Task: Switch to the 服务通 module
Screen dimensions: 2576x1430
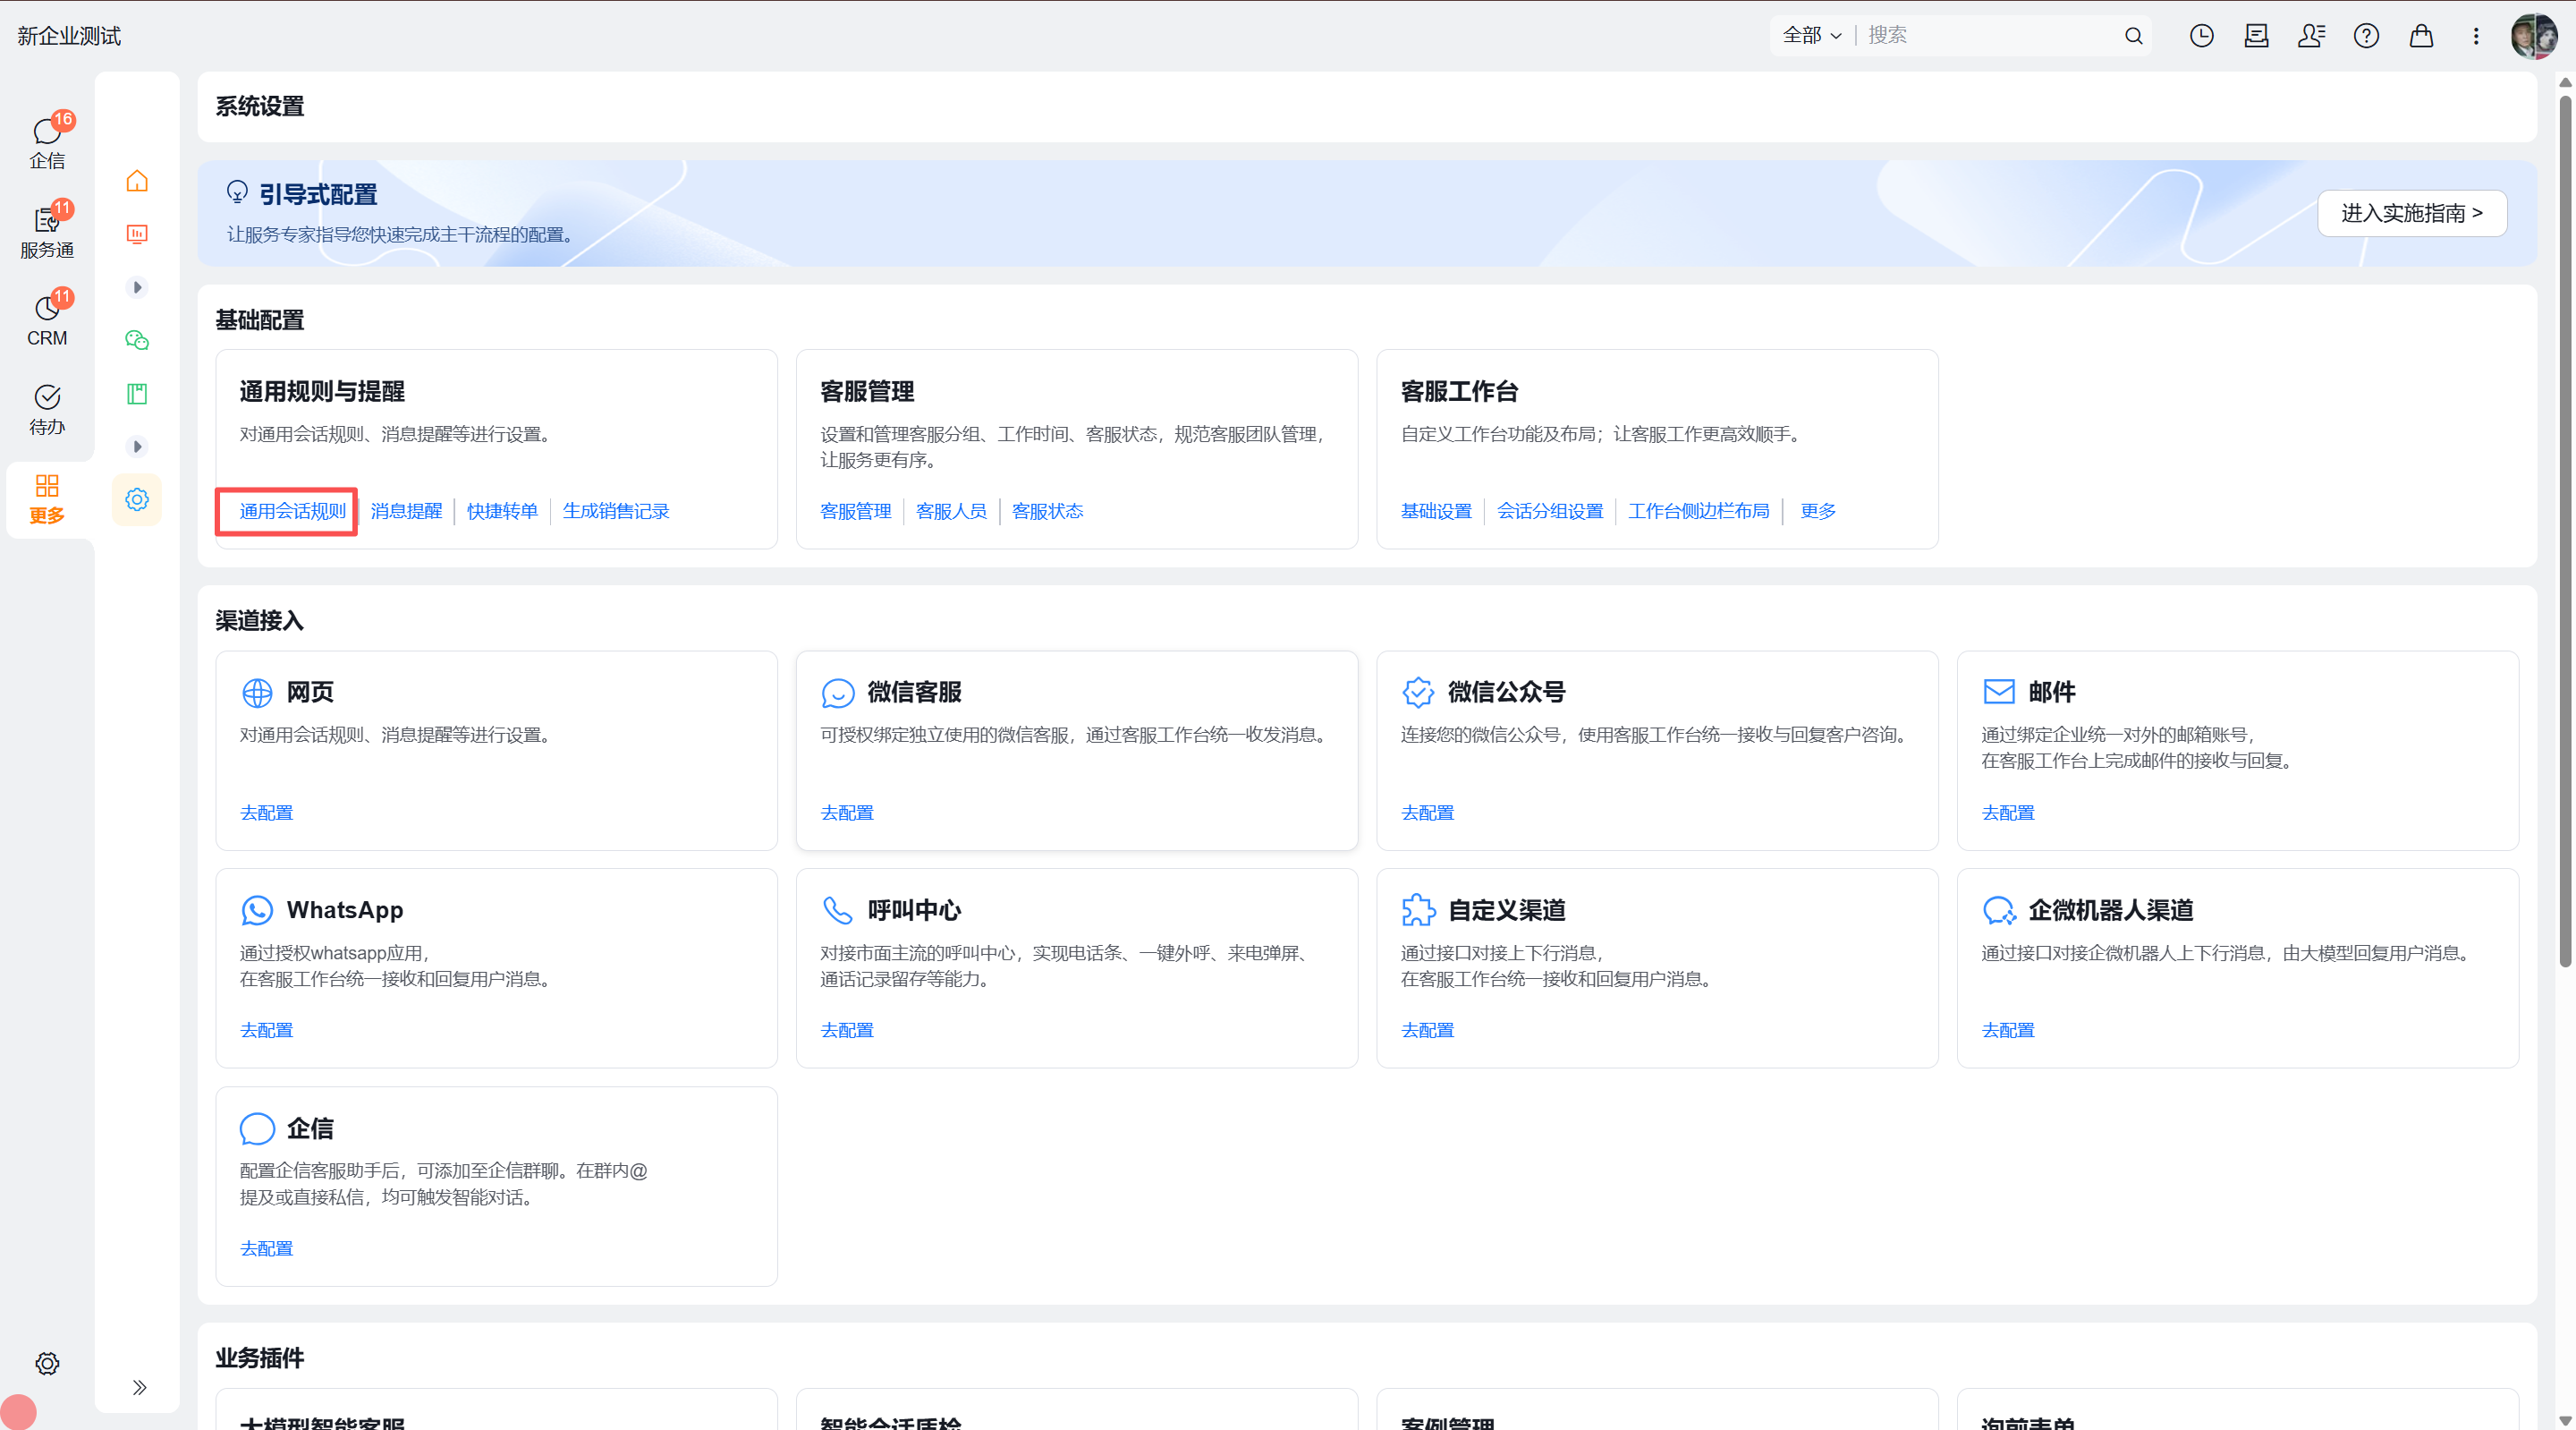Action: click(x=47, y=230)
